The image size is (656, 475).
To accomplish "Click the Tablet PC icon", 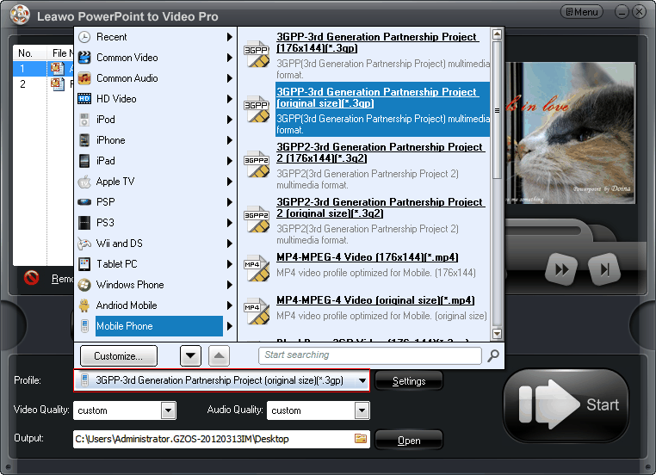I will tap(84, 264).
